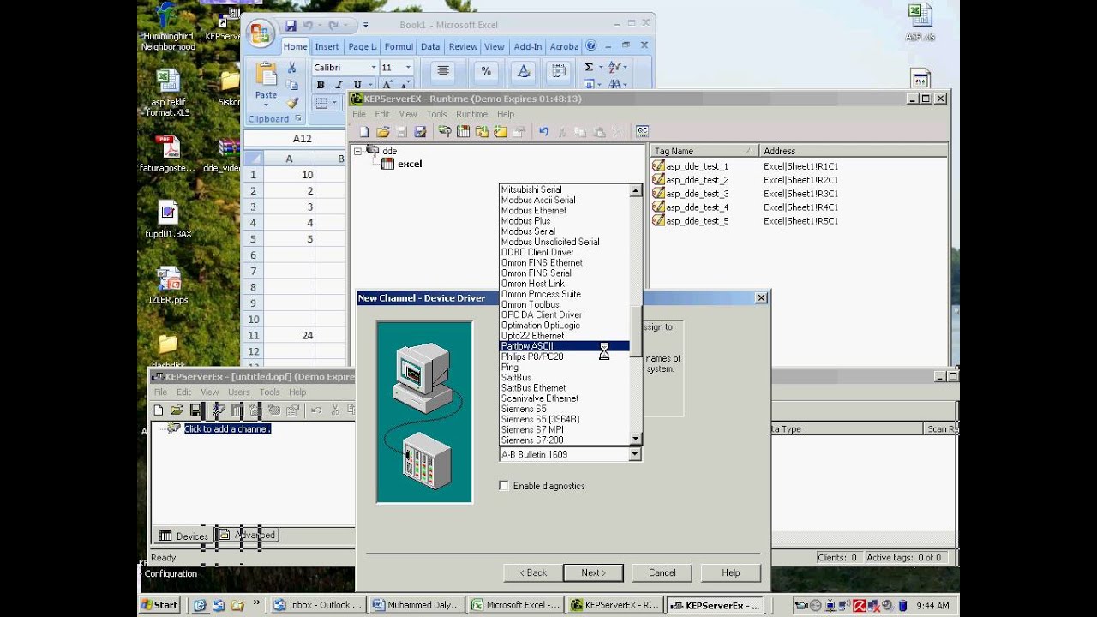Screen dimensions: 1097x617
Task: Switch to the Review ribbon tab
Action: (x=463, y=47)
